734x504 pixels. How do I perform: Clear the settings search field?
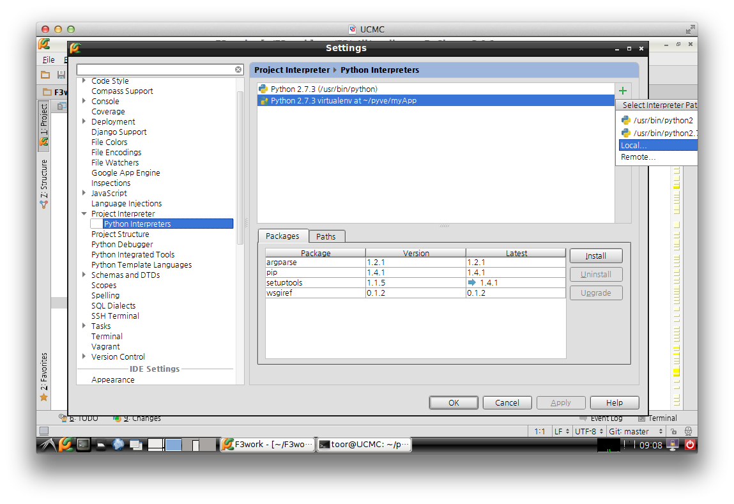[238, 70]
